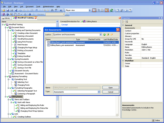Collapse the Saving Documents tree node
Screen dimensions: 164x123
click(x=8, y=59)
